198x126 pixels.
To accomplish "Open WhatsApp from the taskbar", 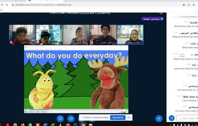I will click(30, 125).
